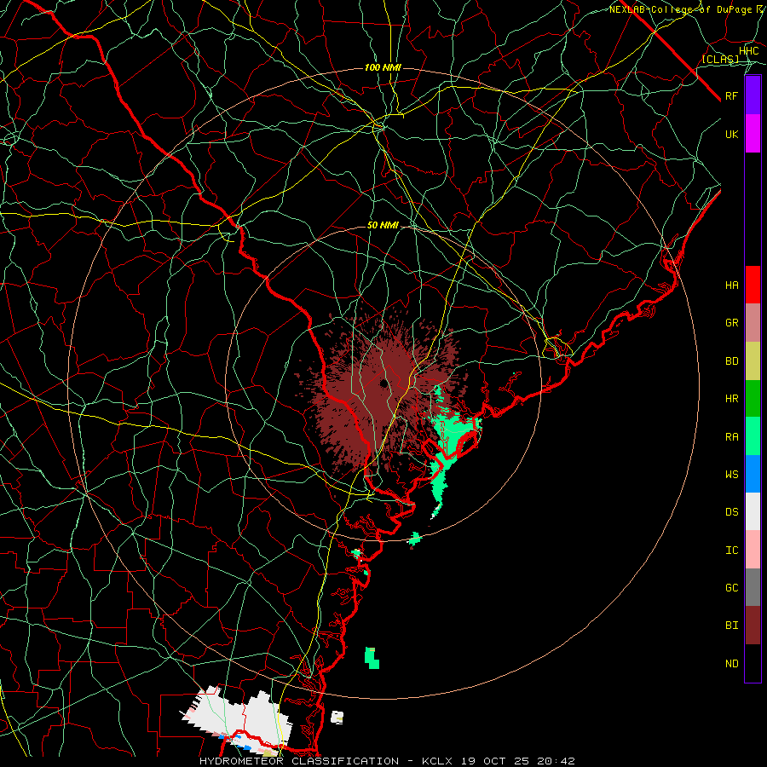This screenshot has width=767, height=767.
Task: Click the GR legend label
Action: tap(731, 323)
